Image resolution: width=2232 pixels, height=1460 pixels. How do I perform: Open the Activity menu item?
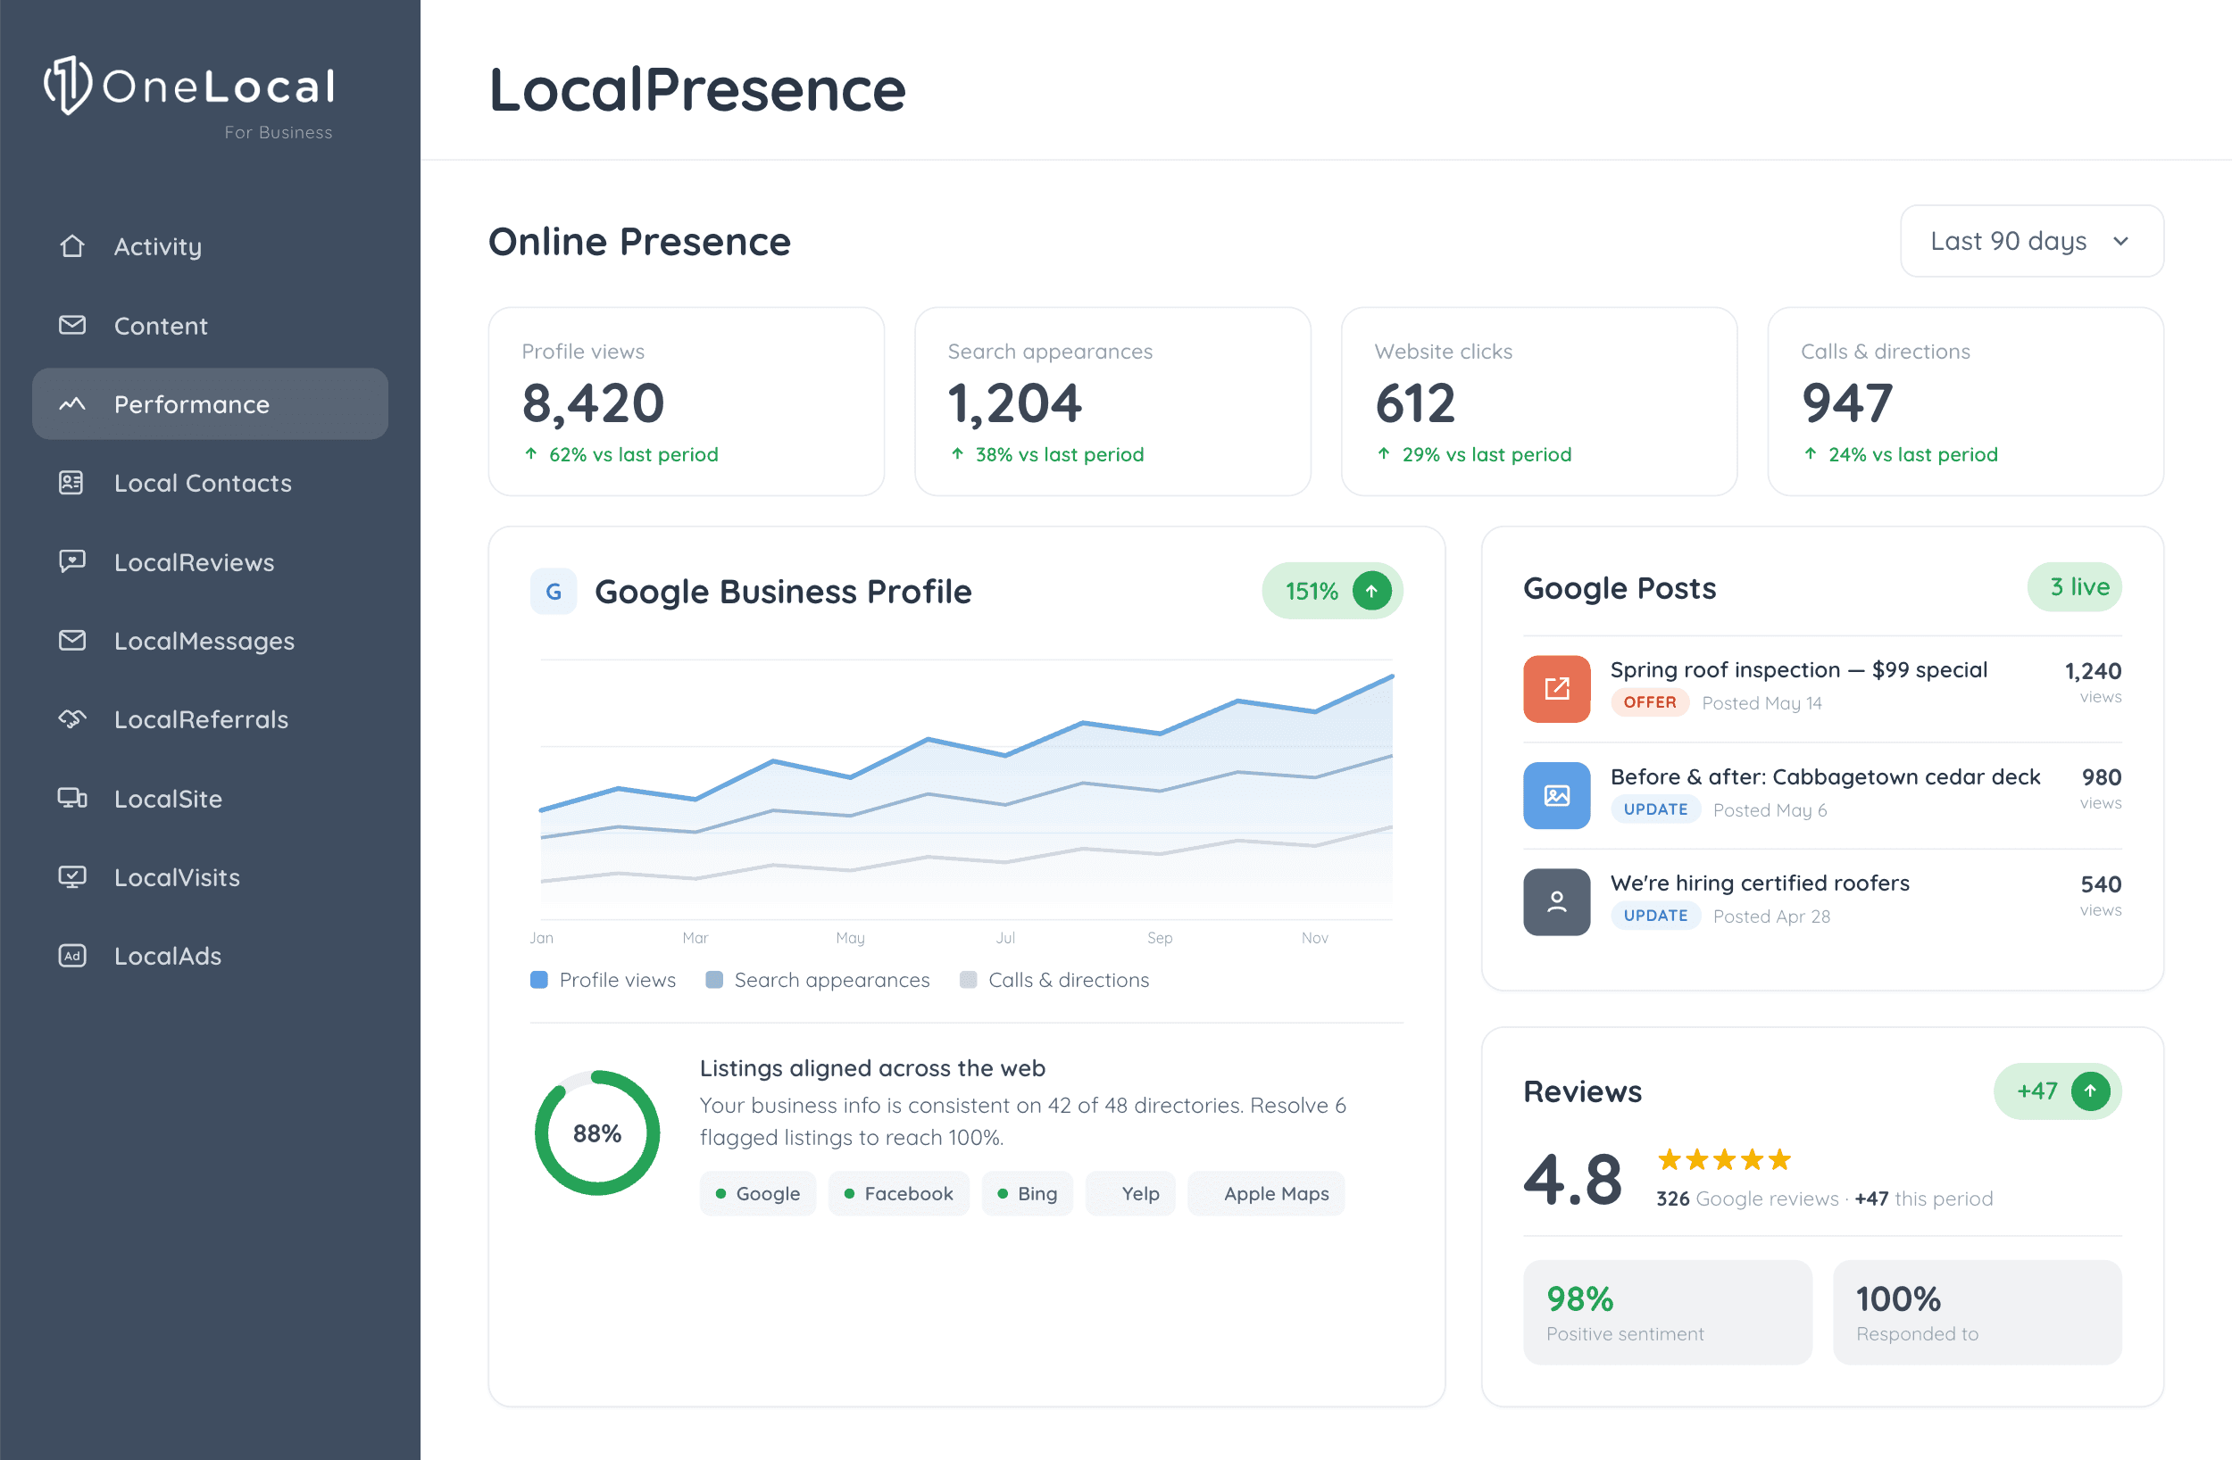[210, 245]
